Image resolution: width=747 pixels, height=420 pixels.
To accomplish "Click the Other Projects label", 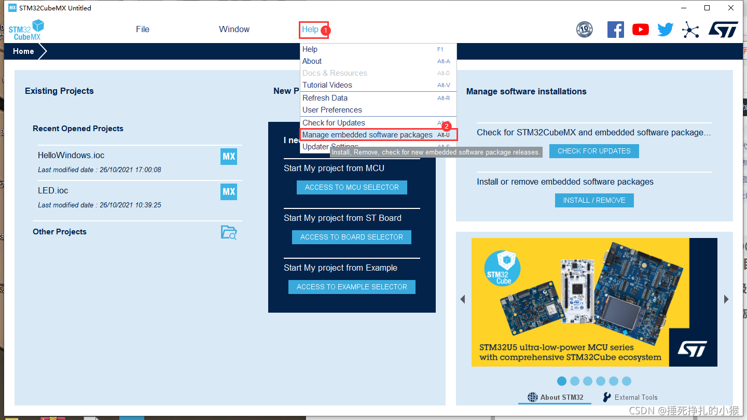I will [x=60, y=232].
